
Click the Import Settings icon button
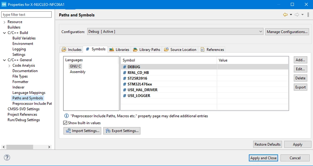(82, 131)
